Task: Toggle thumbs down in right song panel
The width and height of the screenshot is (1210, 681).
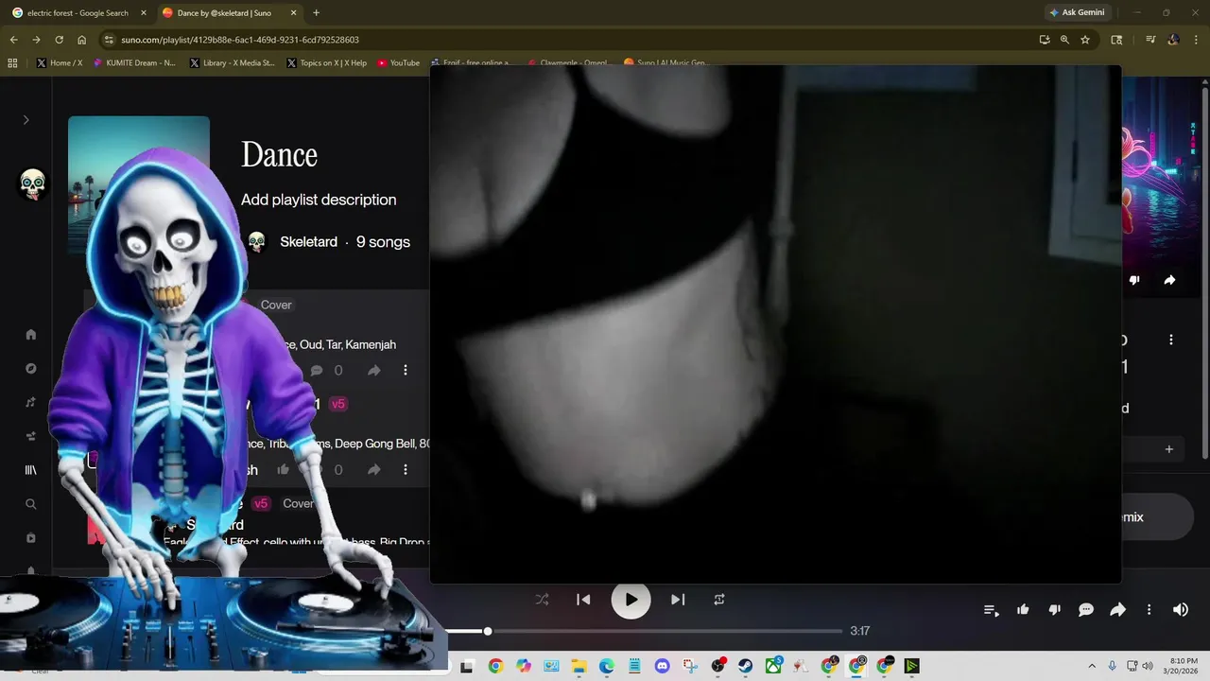Action: coord(1134,280)
